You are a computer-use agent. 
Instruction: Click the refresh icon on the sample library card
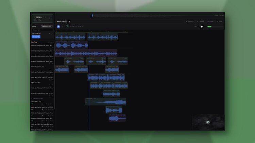pos(46,18)
